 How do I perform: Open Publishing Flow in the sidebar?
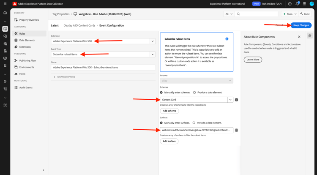coord(27,60)
